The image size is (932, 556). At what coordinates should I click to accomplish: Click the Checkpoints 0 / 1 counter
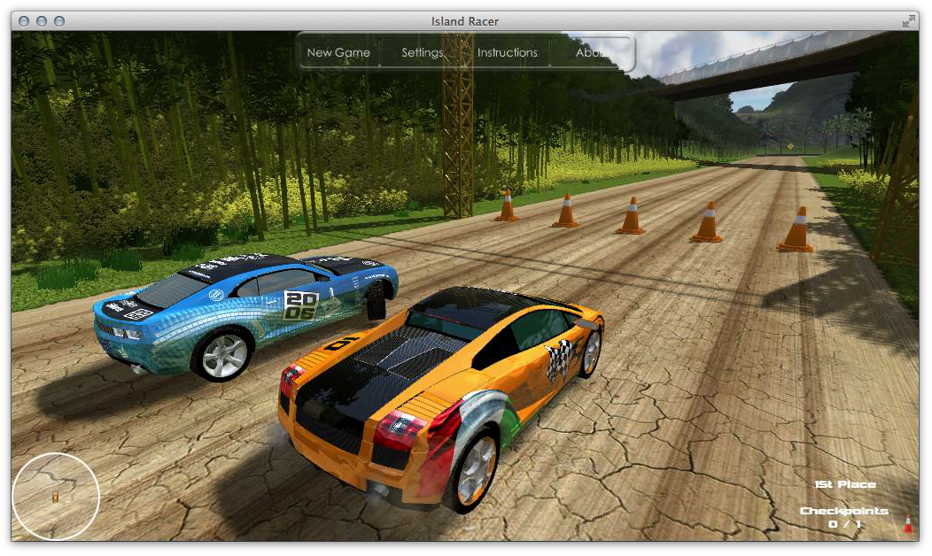click(843, 517)
